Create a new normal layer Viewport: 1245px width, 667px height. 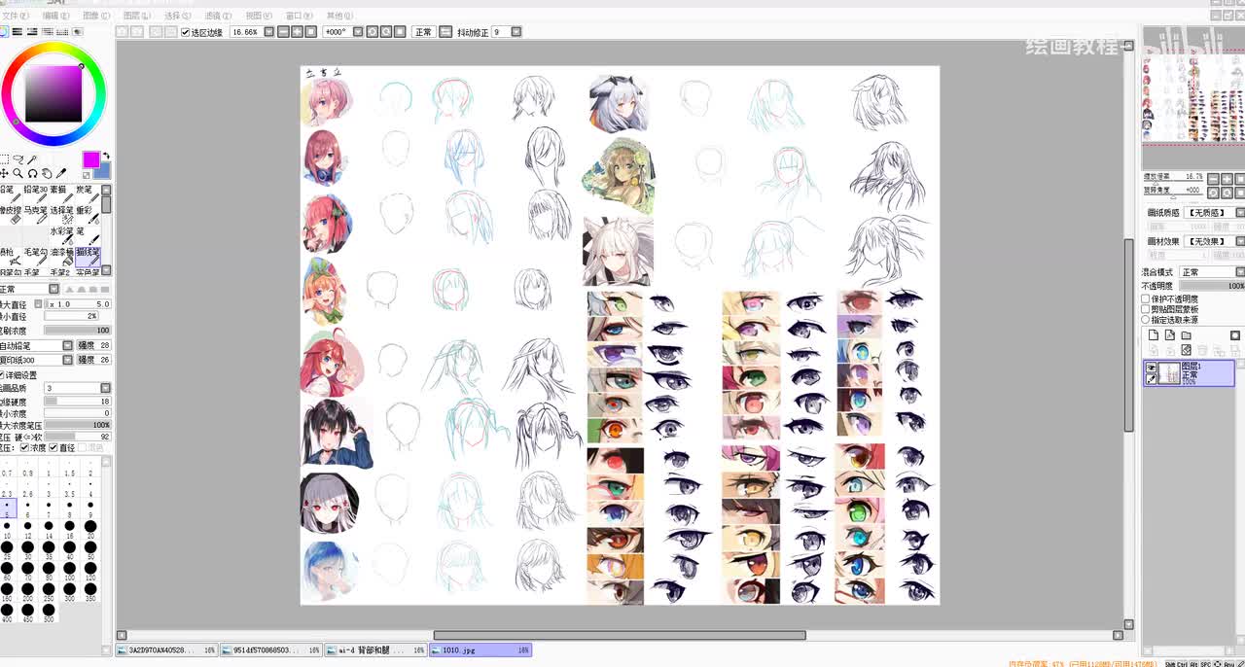(1154, 335)
